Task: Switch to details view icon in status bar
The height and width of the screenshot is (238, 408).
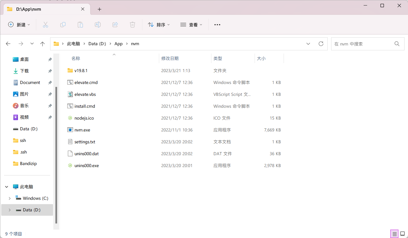Action: coord(394,234)
